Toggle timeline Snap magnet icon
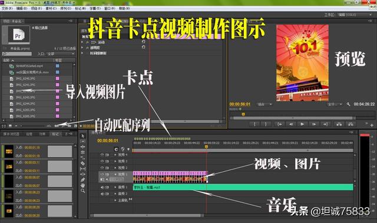 point(116,149)
